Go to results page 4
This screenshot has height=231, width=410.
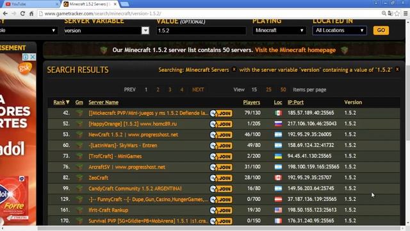coord(182,90)
